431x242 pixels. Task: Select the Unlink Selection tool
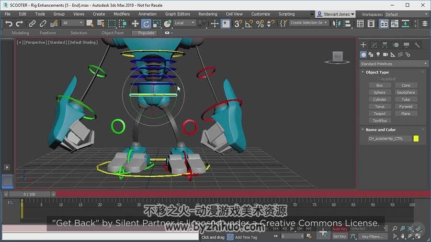pos(43,24)
